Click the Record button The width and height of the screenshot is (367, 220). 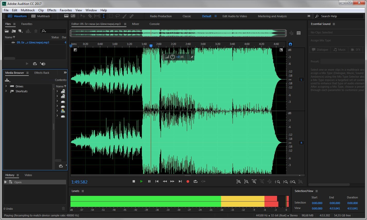click(x=188, y=181)
